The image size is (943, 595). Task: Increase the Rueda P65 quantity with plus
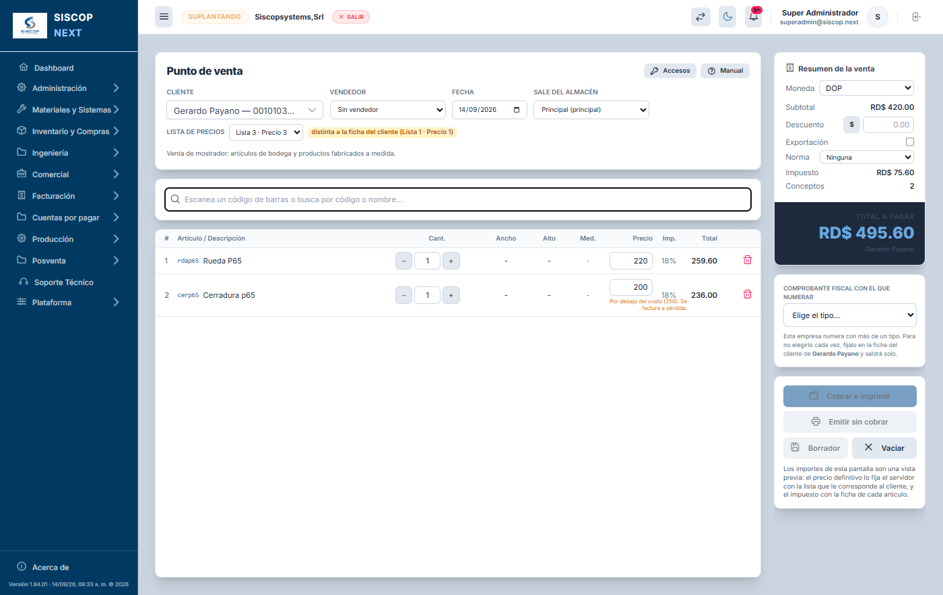(451, 261)
